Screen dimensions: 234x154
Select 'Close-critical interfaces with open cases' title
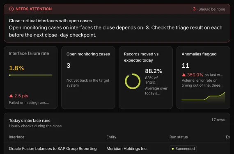pyautogui.click(x=50, y=21)
